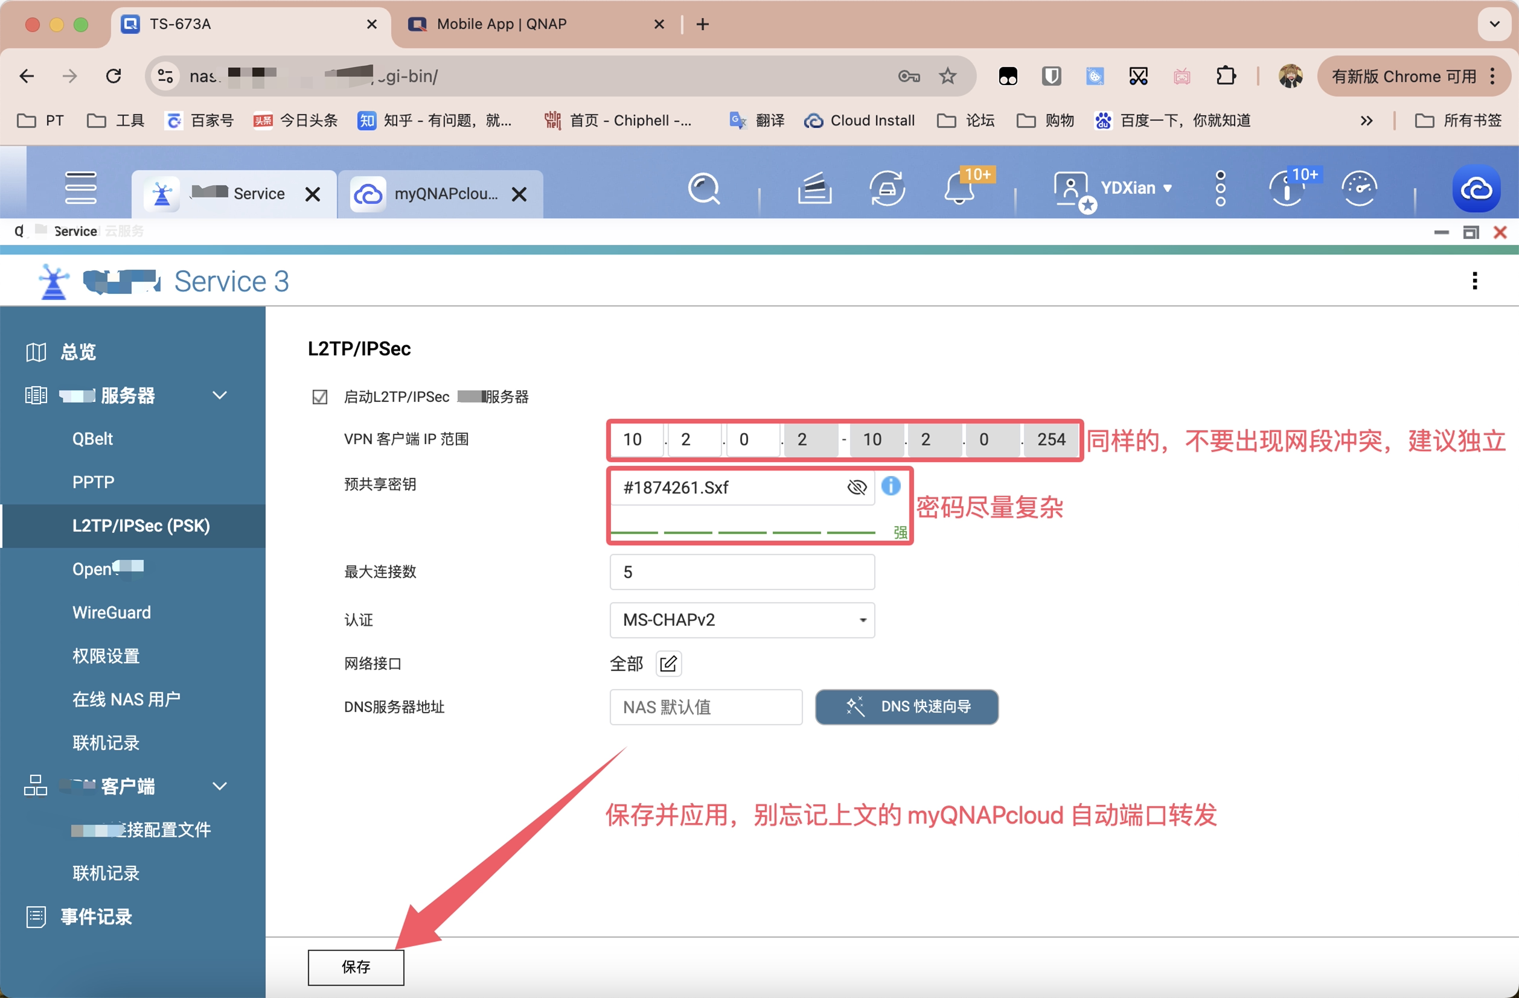Click the browser back arrow
This screenshot has height=998, width=1519.
click(x=27, y=77)
